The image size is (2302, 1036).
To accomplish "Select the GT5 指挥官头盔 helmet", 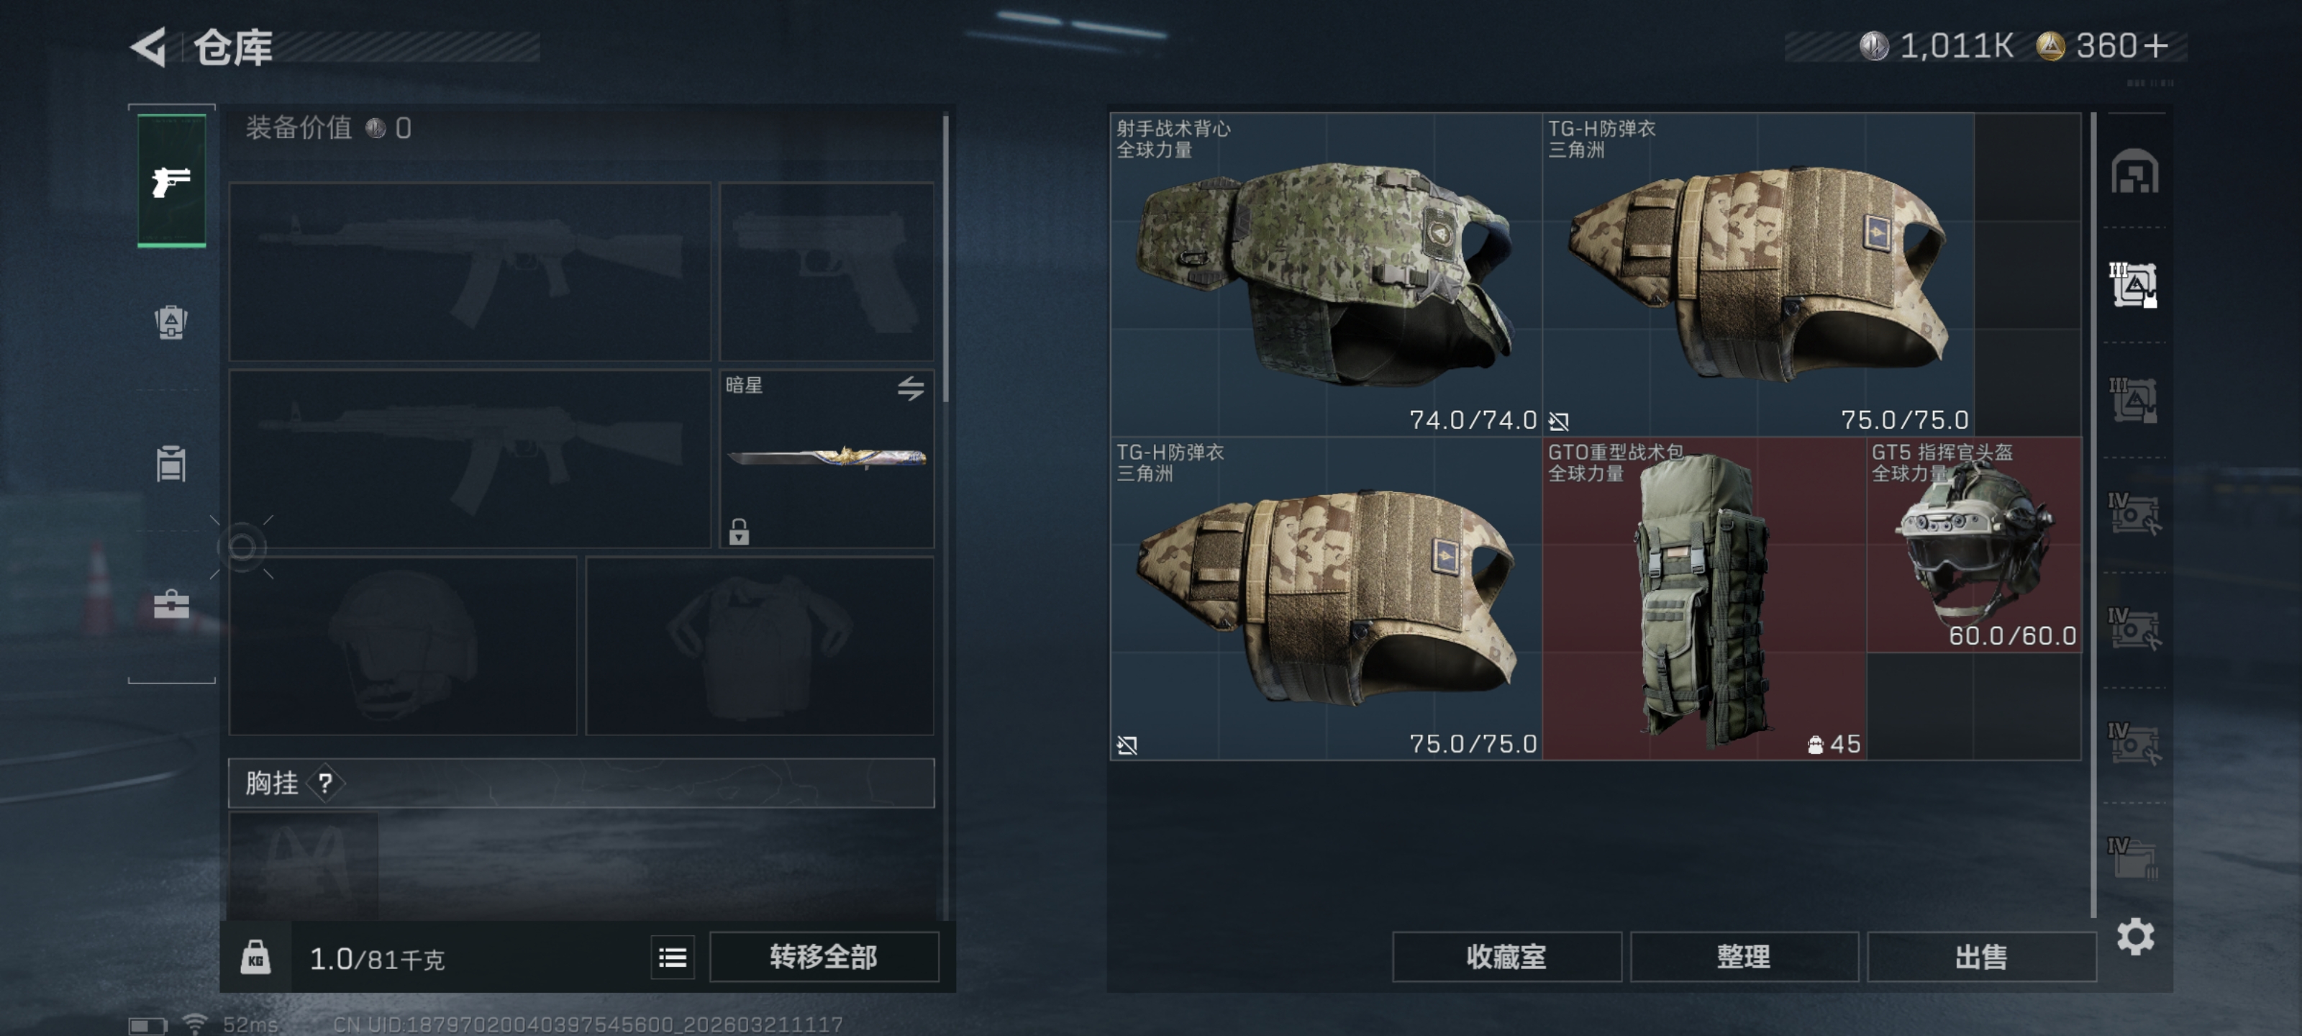I will tap(1973, 545).
